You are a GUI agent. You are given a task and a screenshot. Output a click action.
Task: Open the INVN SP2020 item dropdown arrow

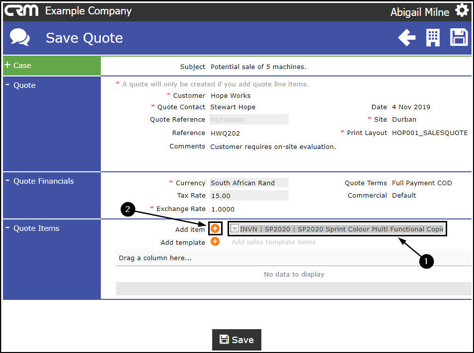coord(235,228)
